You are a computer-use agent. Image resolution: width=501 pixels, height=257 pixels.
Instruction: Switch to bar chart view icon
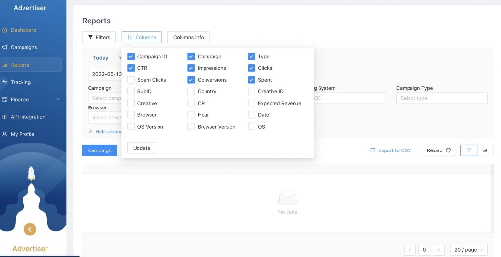485,150
